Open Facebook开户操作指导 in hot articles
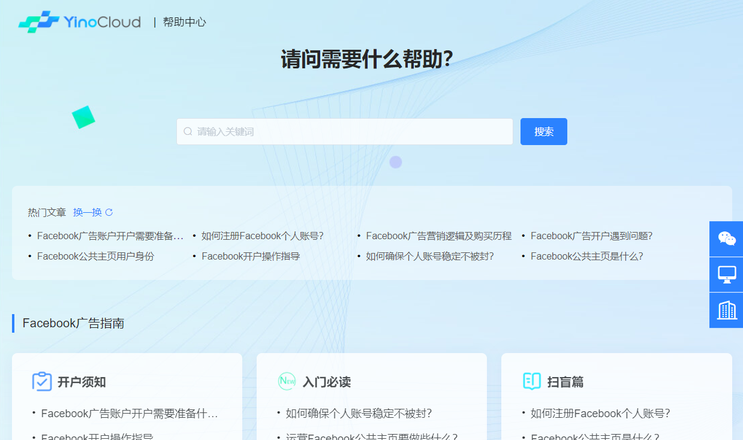 click(250, 257)
